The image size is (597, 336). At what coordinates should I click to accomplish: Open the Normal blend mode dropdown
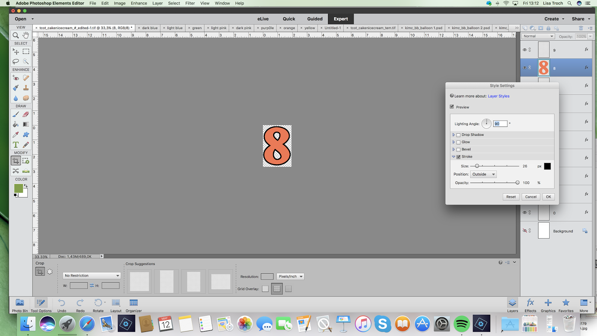coord(538,36)
